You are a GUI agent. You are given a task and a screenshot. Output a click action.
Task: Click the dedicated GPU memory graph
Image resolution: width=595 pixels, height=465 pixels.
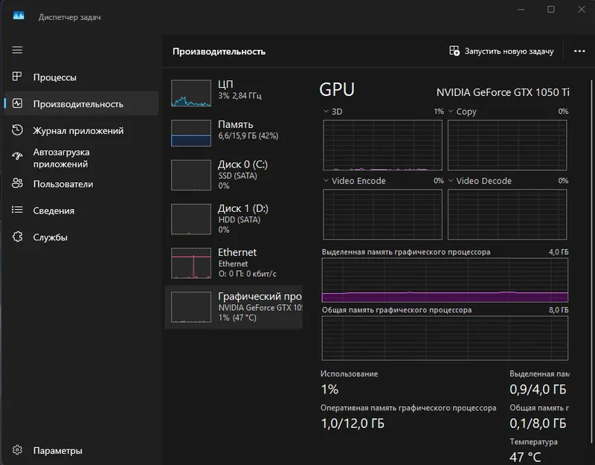tap(445, 280)
